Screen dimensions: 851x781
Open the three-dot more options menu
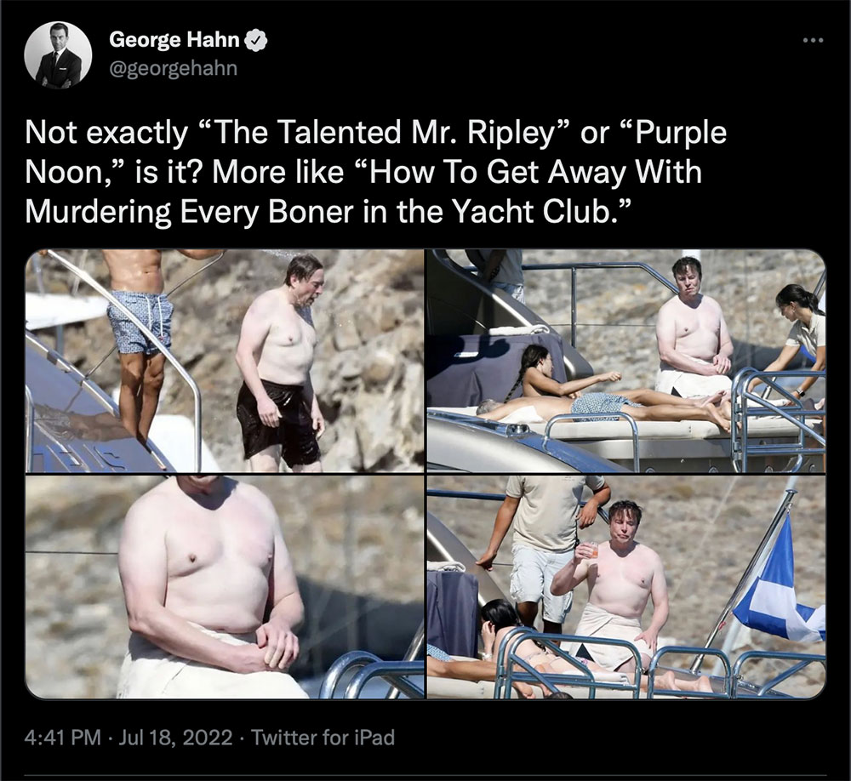pos(813,39)
